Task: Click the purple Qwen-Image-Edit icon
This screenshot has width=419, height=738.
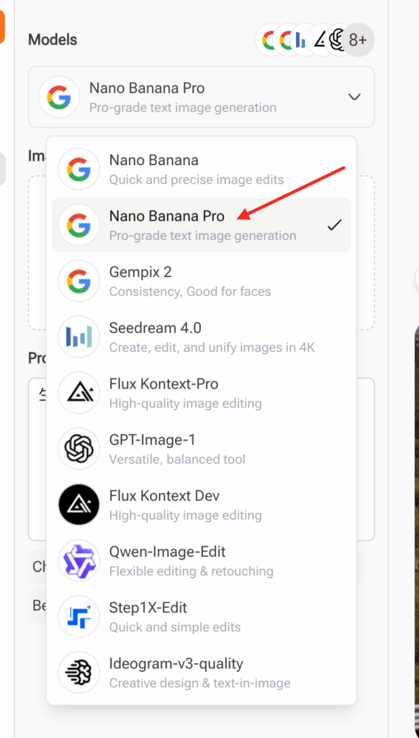Action: (x=78, y=561)
